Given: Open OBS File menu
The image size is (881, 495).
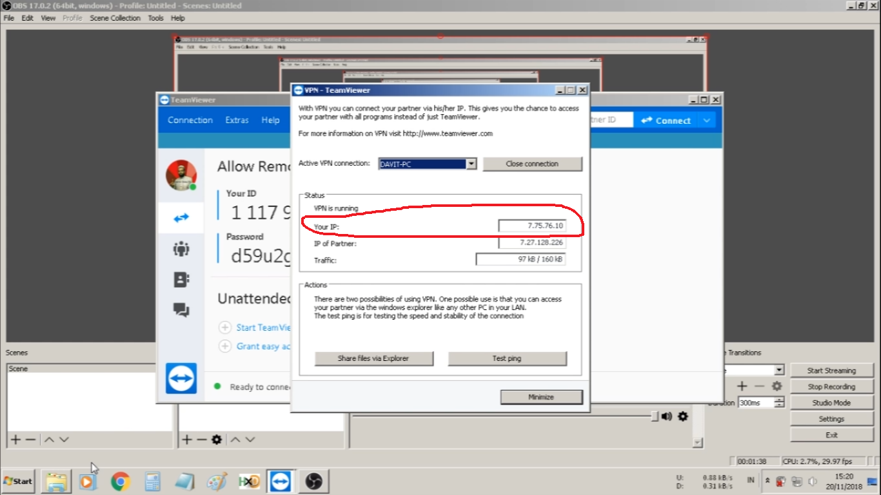Looking at the screenshot, I should (9, 18).
